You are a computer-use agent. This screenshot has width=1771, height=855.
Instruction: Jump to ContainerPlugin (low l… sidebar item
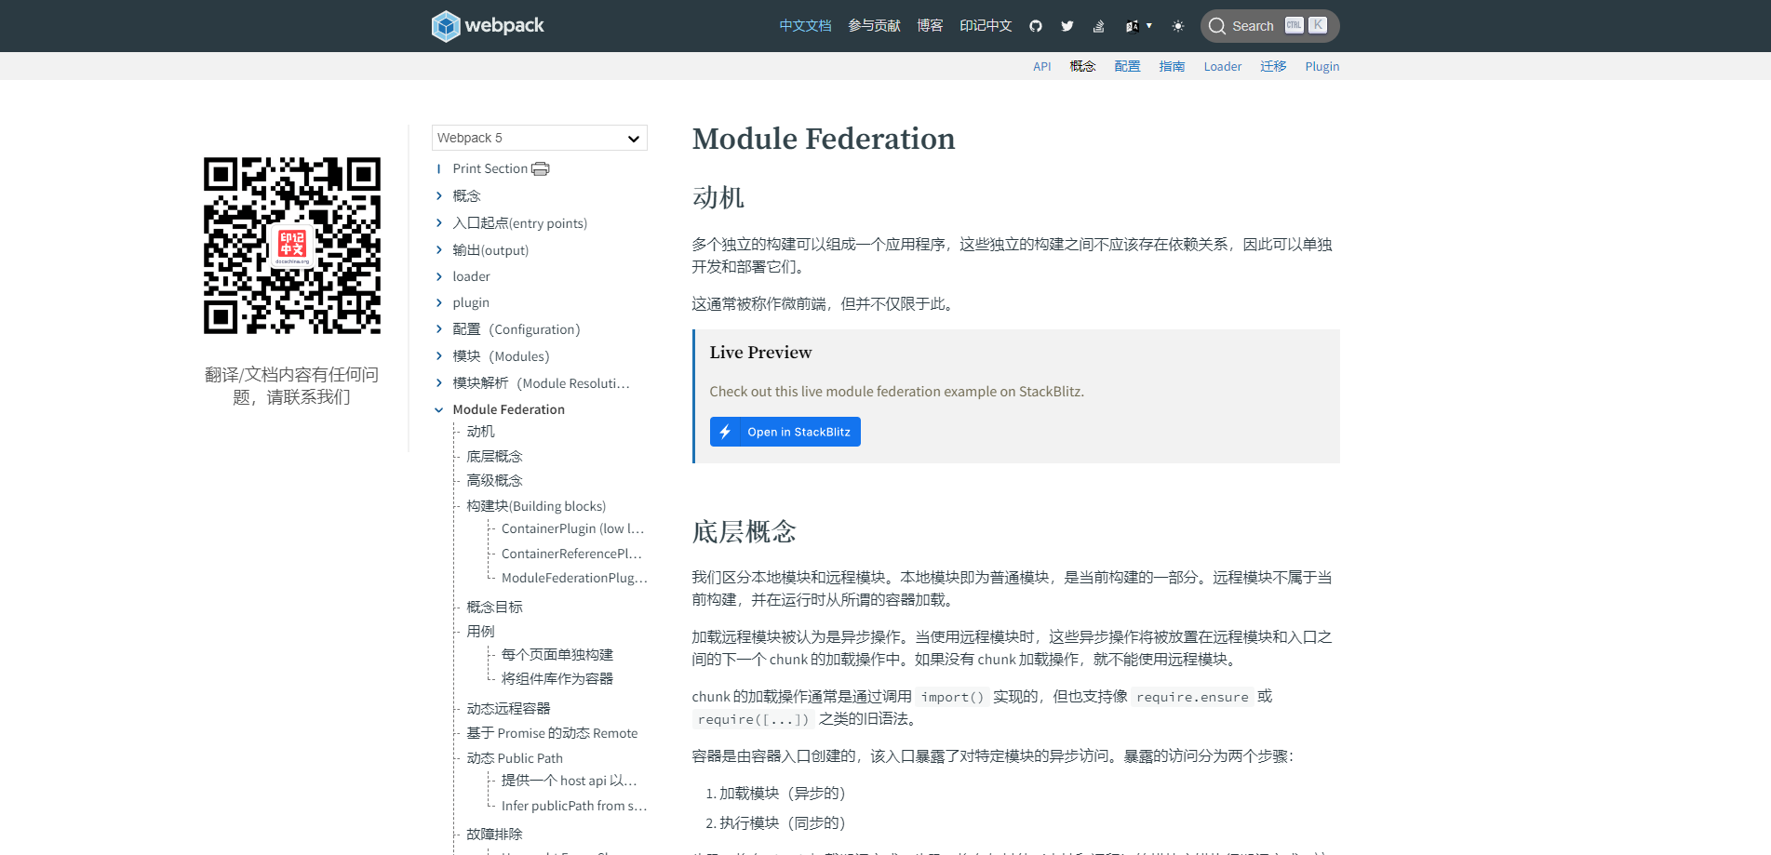572,528
